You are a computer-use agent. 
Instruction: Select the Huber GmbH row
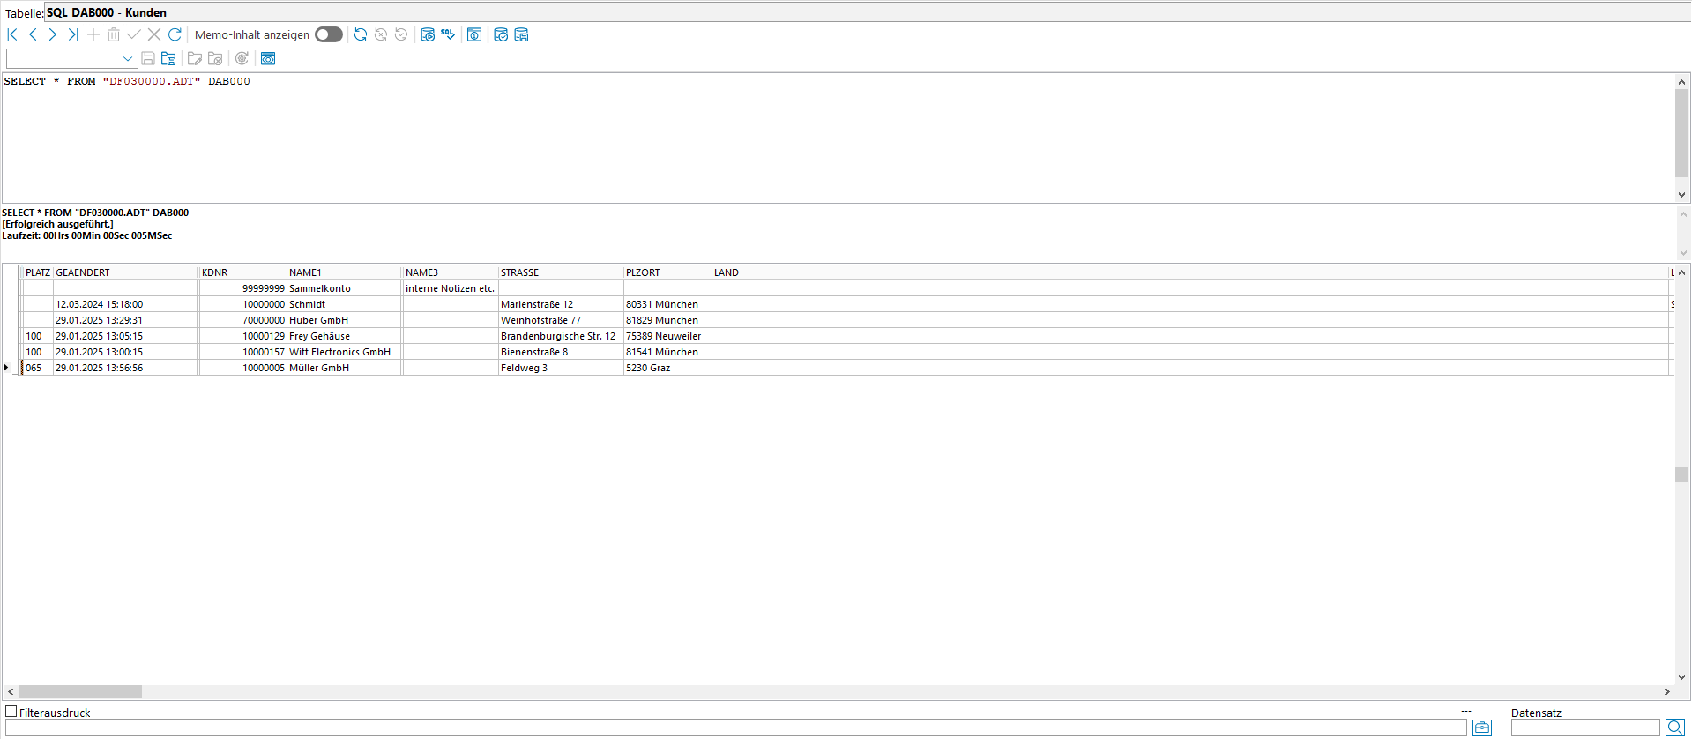318,320
